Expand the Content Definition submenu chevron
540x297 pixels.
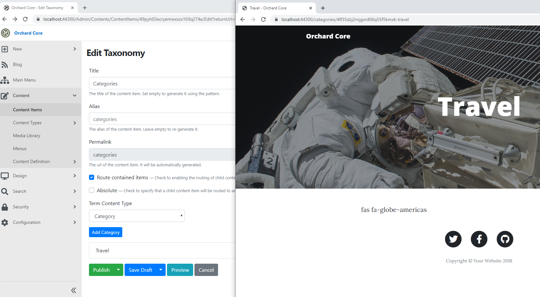(75, 162)
